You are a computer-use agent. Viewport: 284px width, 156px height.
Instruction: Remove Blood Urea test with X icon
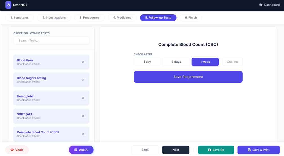[x=83, y=62]
